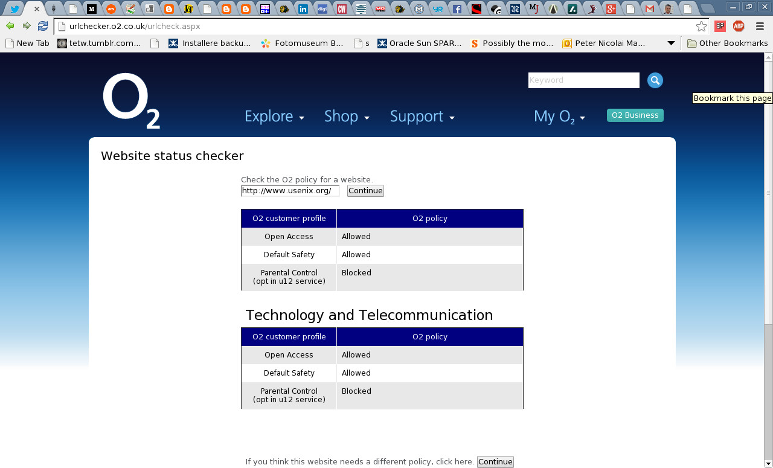The image size is (773, 468).
Task: Open the Google+ tab
Action: point(611,9)
